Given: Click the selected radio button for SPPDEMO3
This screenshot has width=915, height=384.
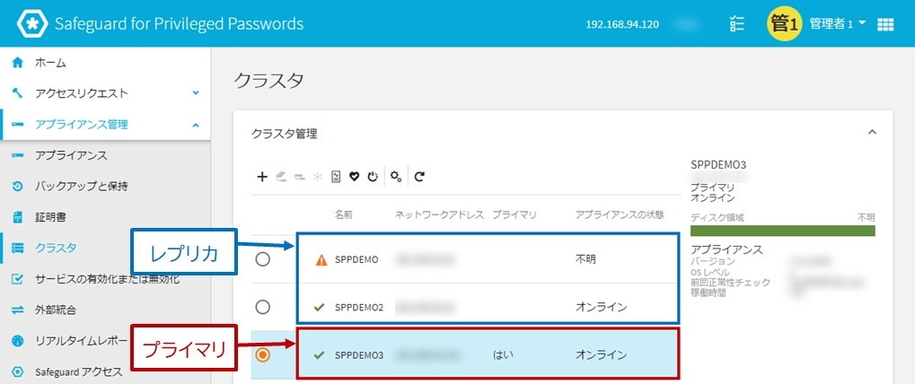Looking at the screenshot, I should pos(262,354).
